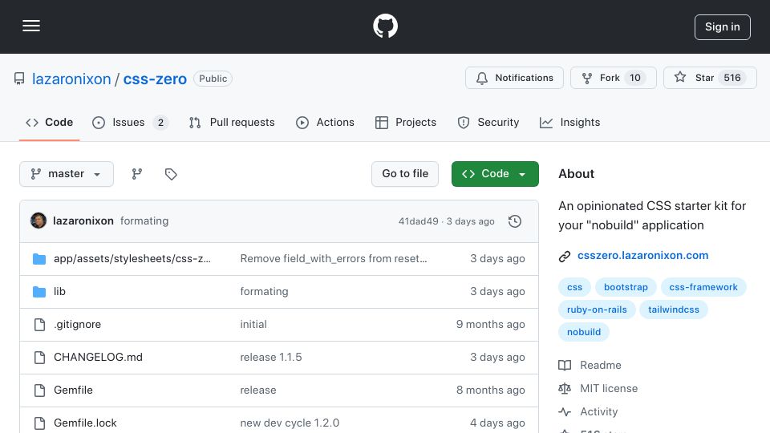Select the css-framework topic tag
Screen dimensions: 770x433
[x=703, y=287]
